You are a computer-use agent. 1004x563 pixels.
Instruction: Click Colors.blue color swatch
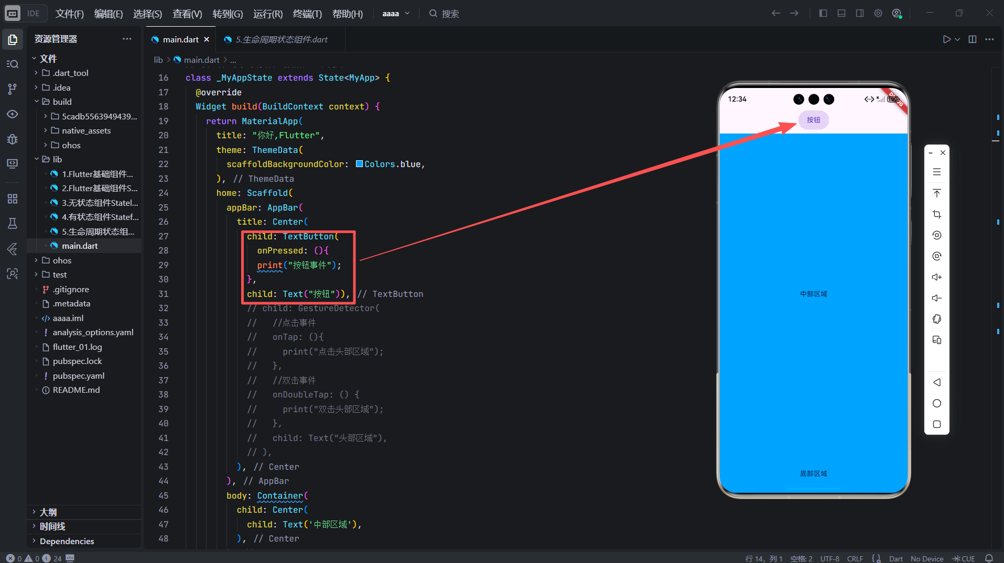point(359,164)
